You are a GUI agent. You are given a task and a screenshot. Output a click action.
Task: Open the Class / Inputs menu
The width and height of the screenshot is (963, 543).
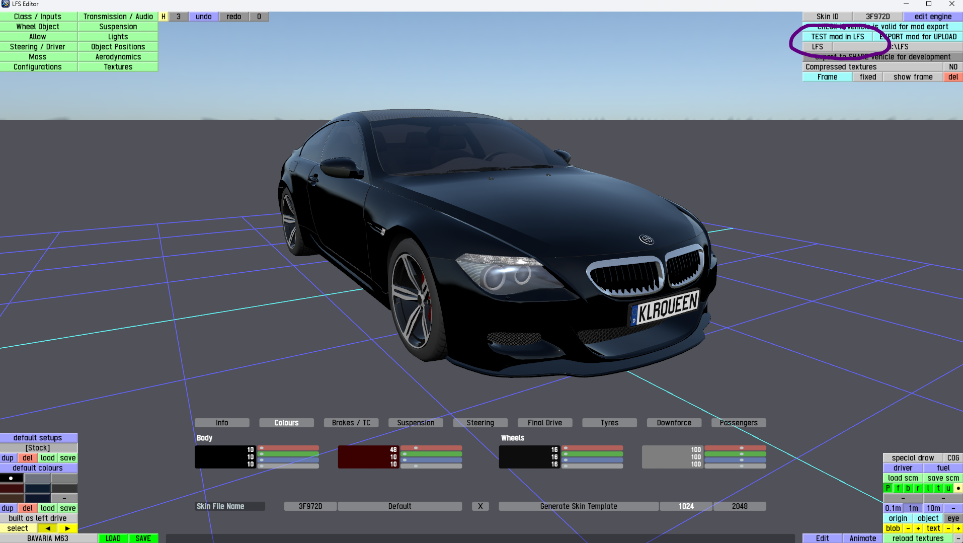coord(38,17)
